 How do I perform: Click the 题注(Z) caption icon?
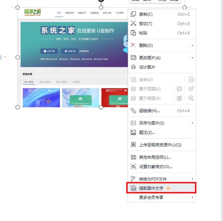[x=133, y=133]
